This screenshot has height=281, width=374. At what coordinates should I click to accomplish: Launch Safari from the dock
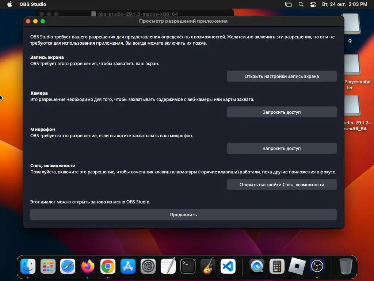point(68,266)
